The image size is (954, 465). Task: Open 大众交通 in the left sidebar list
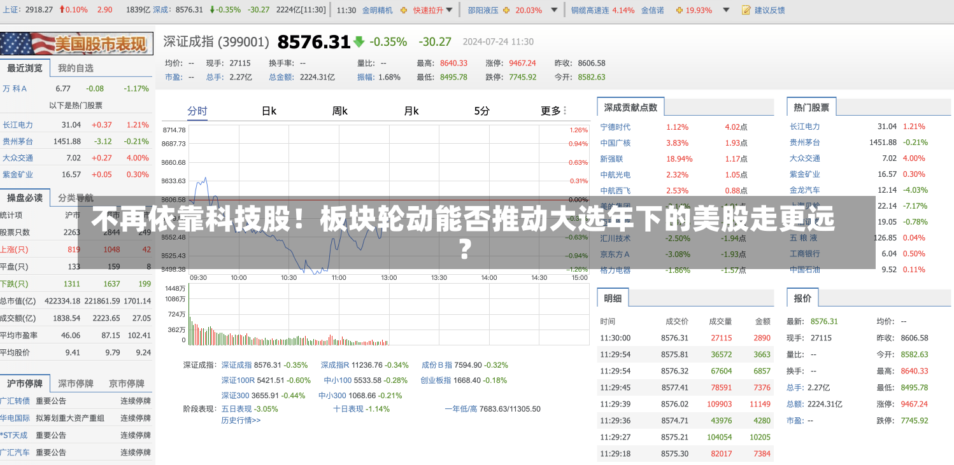18,158
